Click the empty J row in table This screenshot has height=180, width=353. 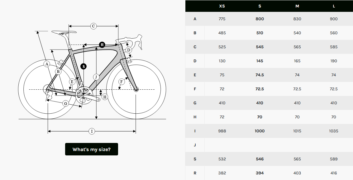(x=269, y=145)
